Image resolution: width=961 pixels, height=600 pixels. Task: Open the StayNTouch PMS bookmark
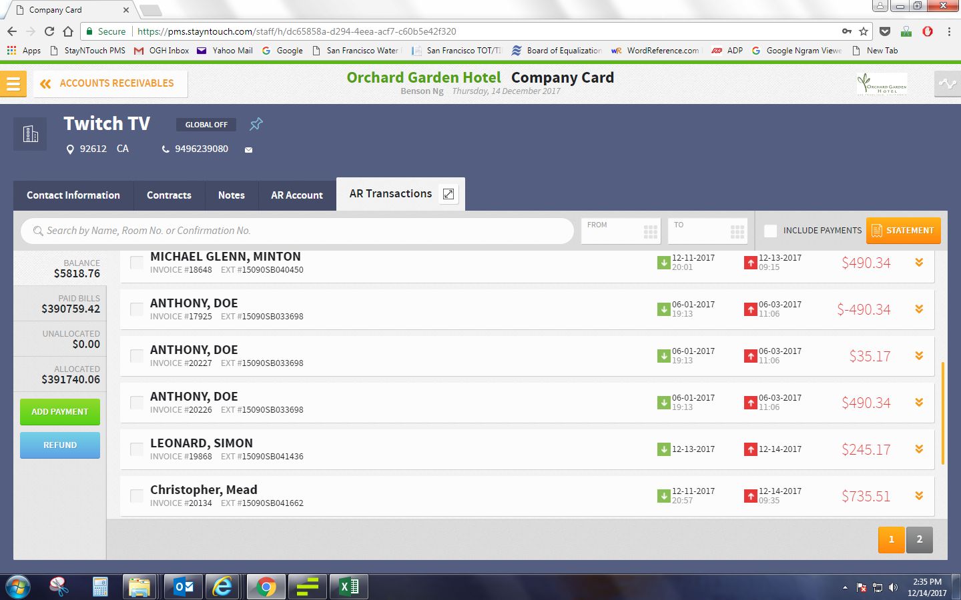point(87,51)
